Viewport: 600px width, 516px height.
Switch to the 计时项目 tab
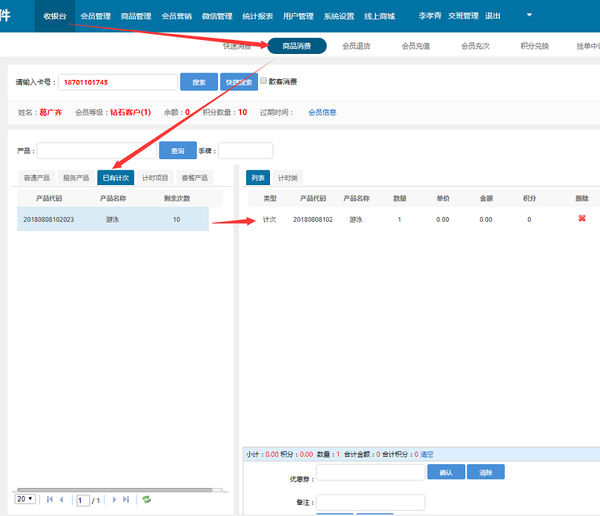(x=155, y=178)
